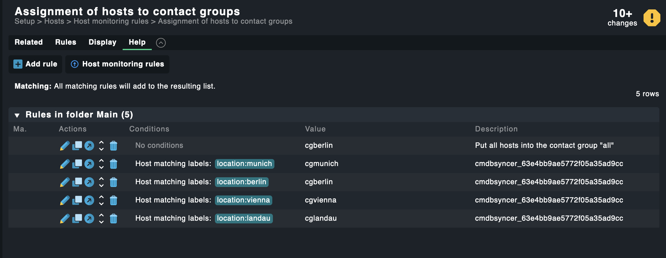Click the copy icon on the location:landau row
Screen dimensions: 666x258
coord(77,219)
